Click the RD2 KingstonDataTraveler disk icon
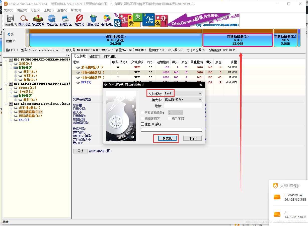This screenshot has width=308, height=226. pos(11,104)
